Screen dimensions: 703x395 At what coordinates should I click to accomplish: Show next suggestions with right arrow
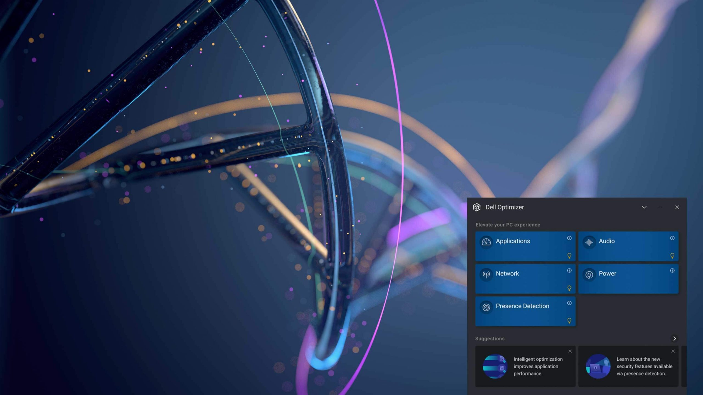coord(674,338)
